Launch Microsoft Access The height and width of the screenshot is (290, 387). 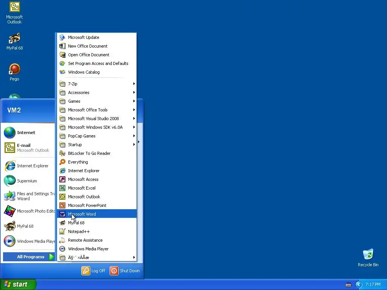point(96,179)
